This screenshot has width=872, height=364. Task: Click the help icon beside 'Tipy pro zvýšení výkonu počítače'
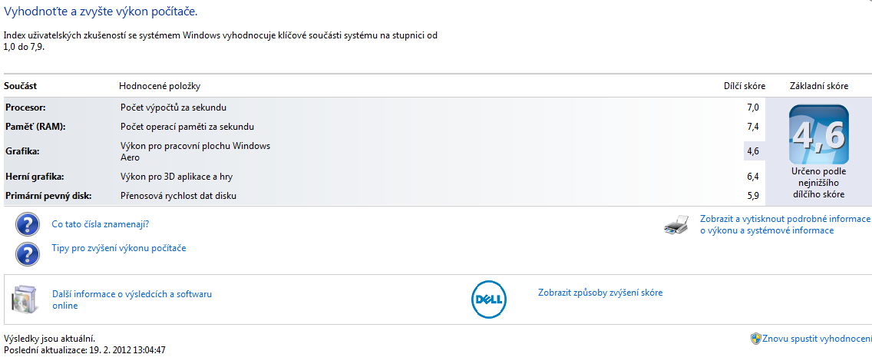pos(28,253)
